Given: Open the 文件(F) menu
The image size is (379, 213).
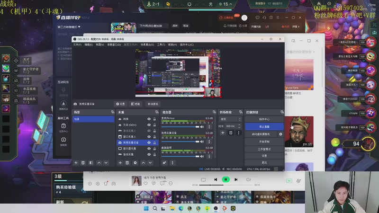Looking at the screenshot, I should [77, 44].
